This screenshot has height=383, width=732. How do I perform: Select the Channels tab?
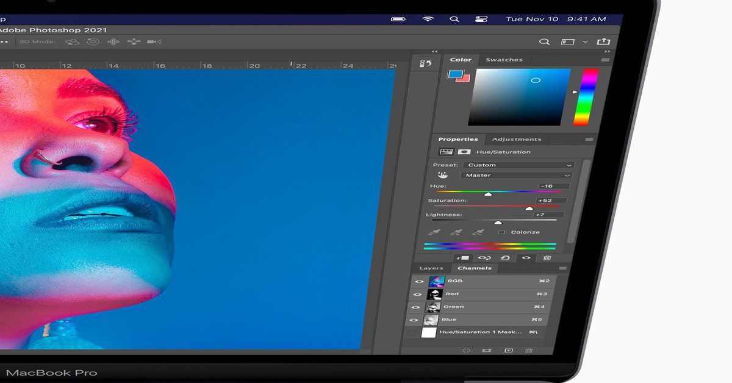pyautogui.click(x=475, y=268)
